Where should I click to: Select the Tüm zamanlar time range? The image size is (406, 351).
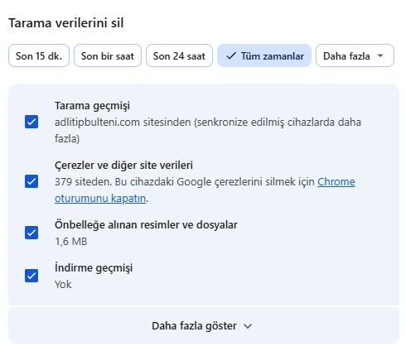coord(264,55)
